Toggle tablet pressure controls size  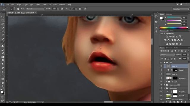[x=85, y=9]
